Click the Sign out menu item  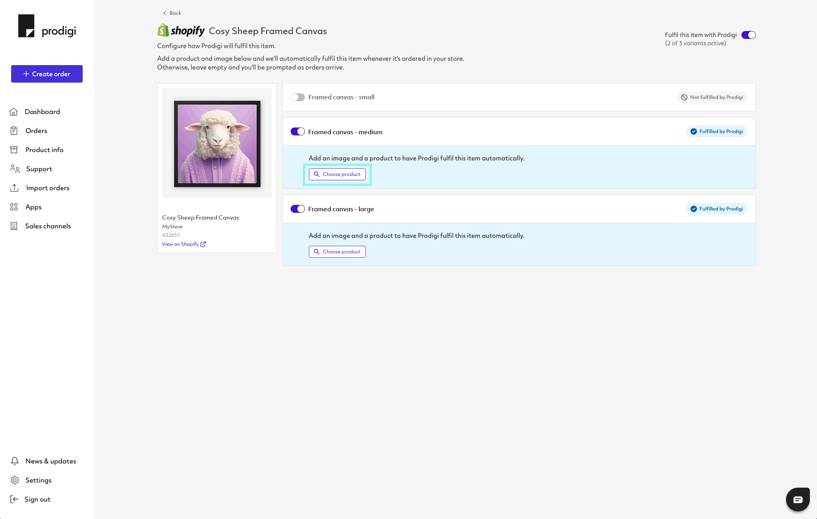pyautogui.click(x=37, y=499)
